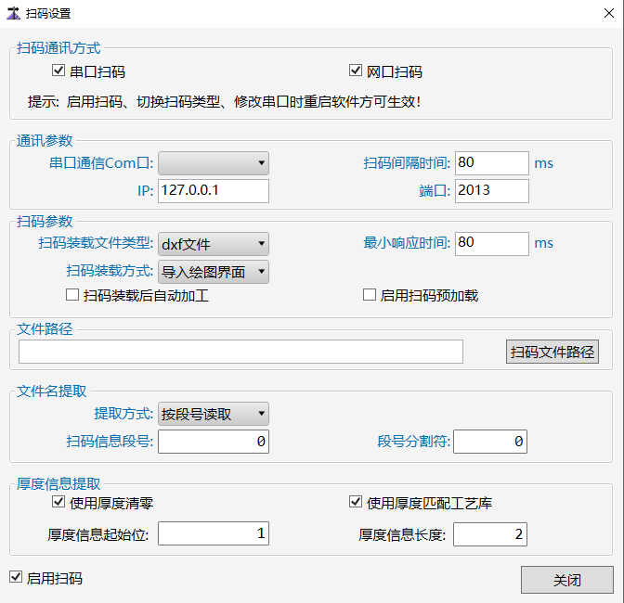Uncheck 使用厚度清零 option
The width and height of the screenshot is (624, 603).
tap(58, 503)
